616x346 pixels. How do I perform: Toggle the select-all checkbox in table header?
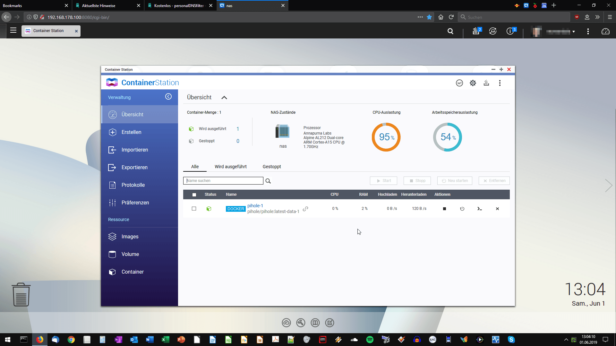[194, 194]
